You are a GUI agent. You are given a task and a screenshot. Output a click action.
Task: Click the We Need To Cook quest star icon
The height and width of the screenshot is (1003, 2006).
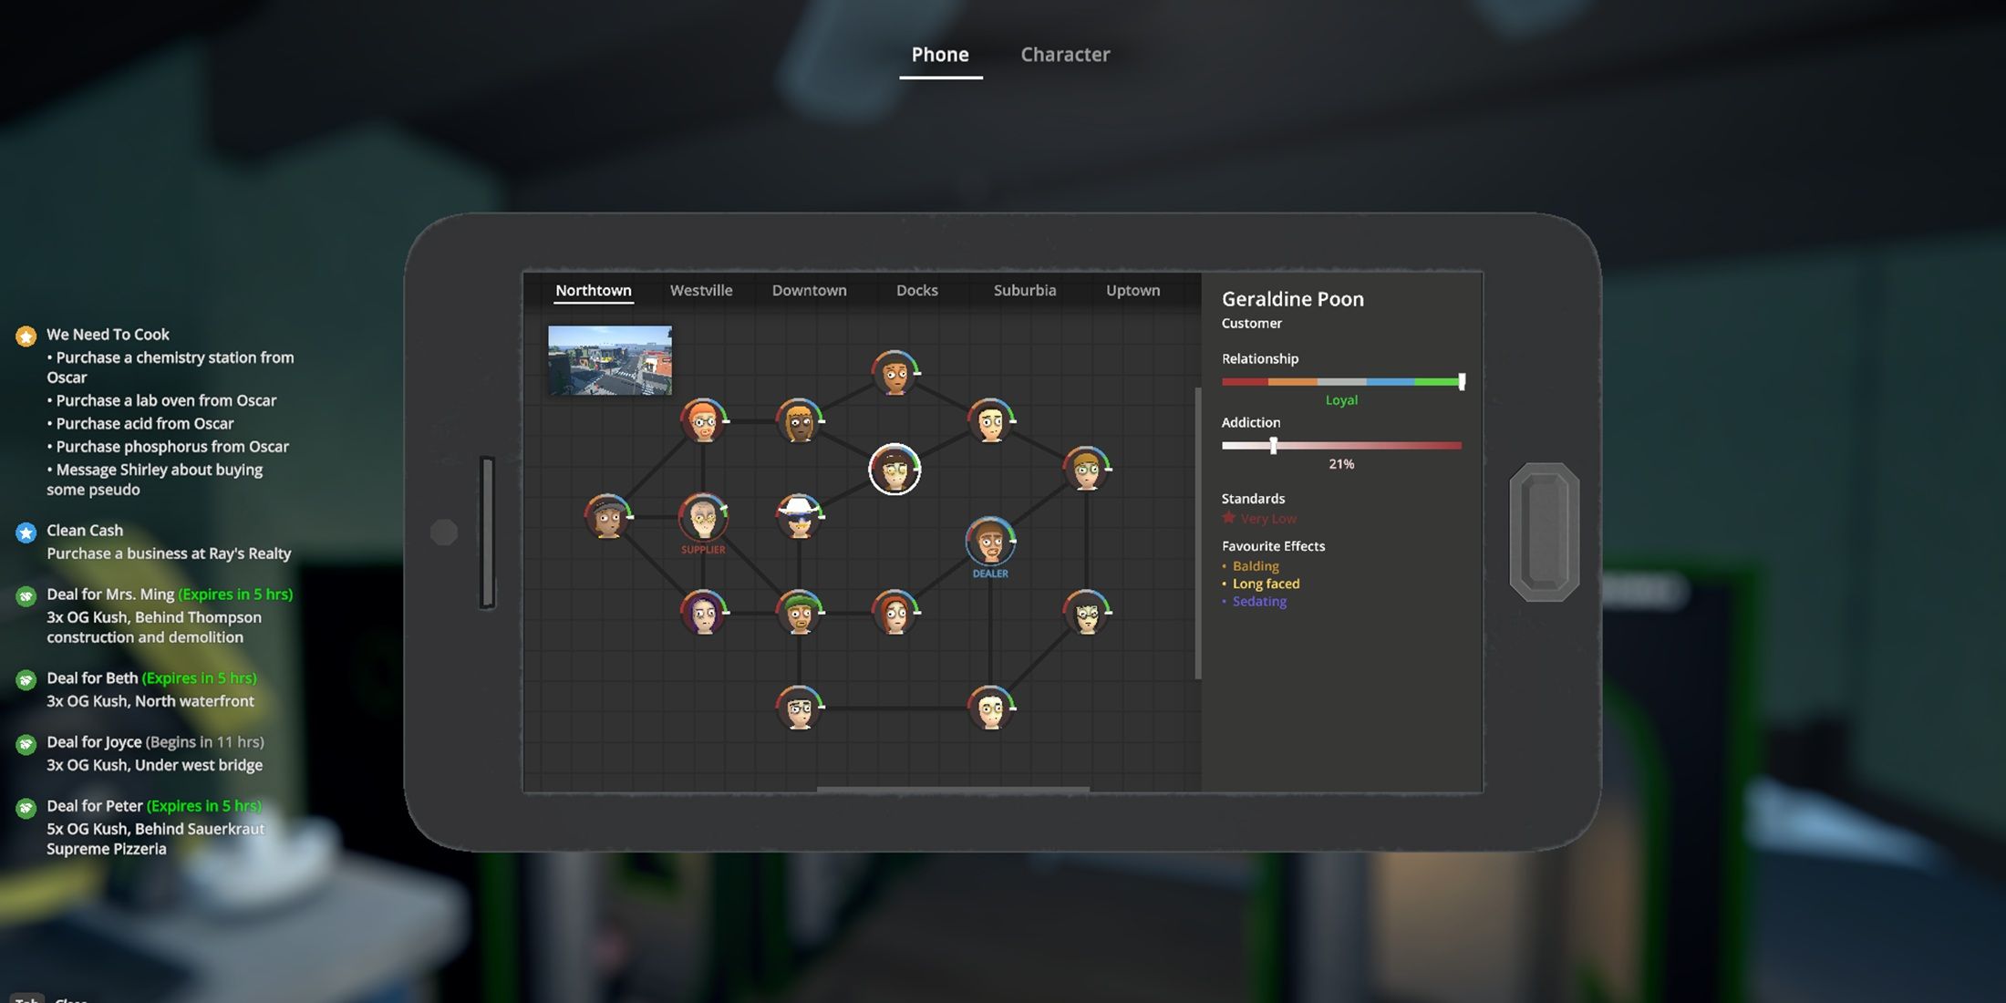[26, 336]
